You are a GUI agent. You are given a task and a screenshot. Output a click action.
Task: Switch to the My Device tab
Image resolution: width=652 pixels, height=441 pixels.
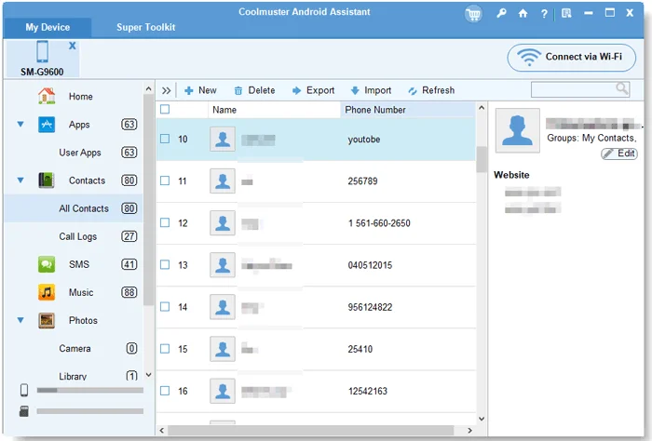coord(48,27)
